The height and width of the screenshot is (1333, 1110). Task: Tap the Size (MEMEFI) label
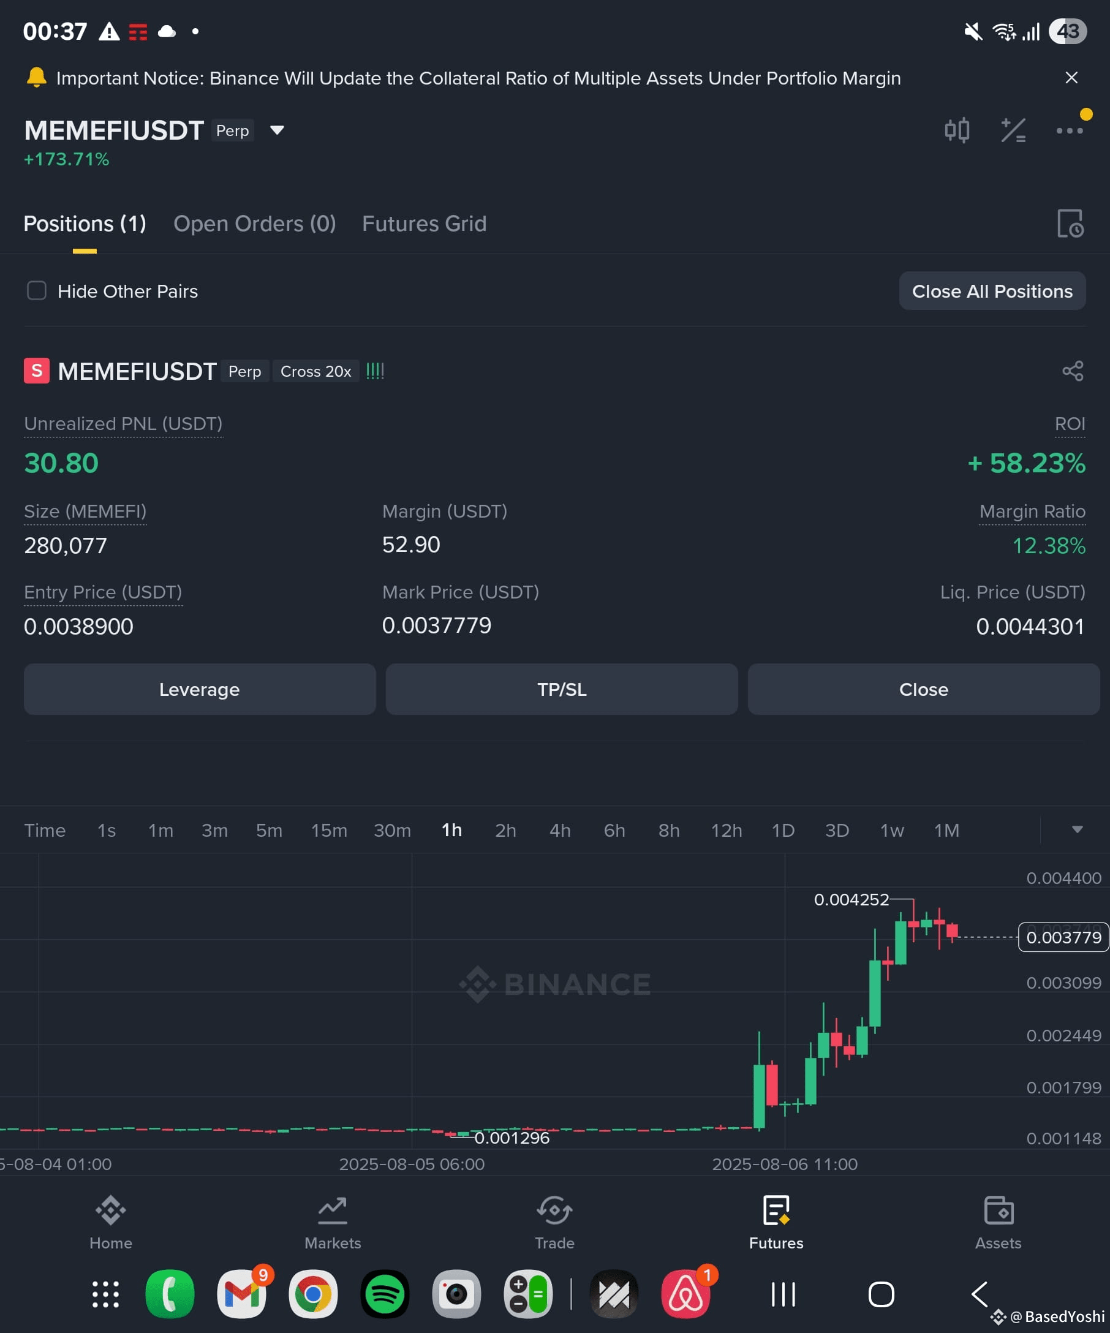[x=85, y=511]
